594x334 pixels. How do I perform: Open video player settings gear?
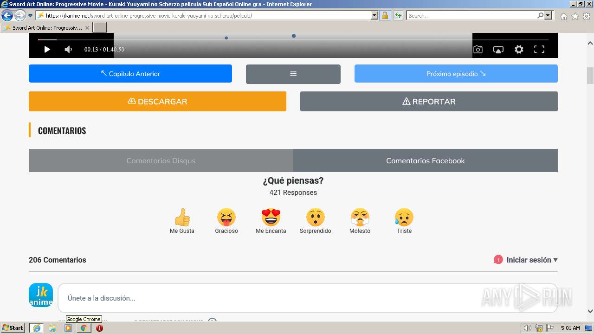pyautogui.click(x=519, y=49)
